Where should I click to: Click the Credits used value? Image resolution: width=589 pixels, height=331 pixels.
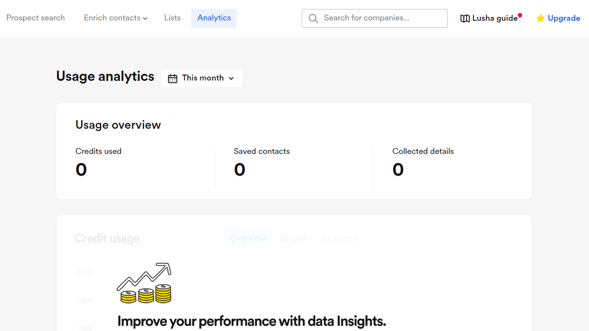81,170
